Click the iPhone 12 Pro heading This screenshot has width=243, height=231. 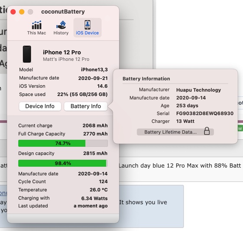tap(62, 53)
